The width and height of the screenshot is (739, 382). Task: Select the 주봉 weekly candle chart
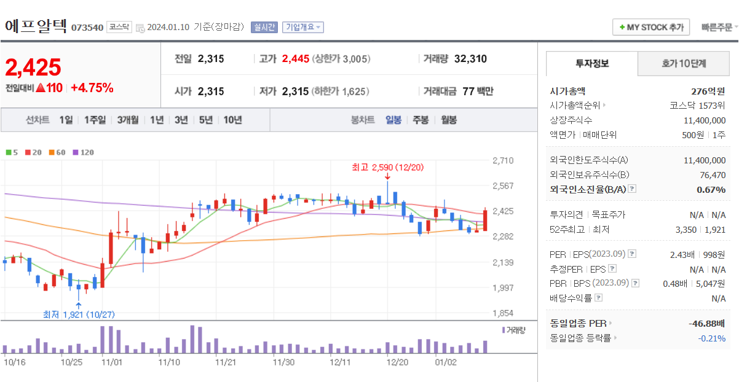pos(421,120)
